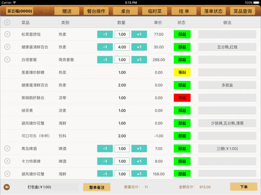261x195 pixels.
Task: Click the 妥云福(0000) user button
Action: [x=20, y=11]
